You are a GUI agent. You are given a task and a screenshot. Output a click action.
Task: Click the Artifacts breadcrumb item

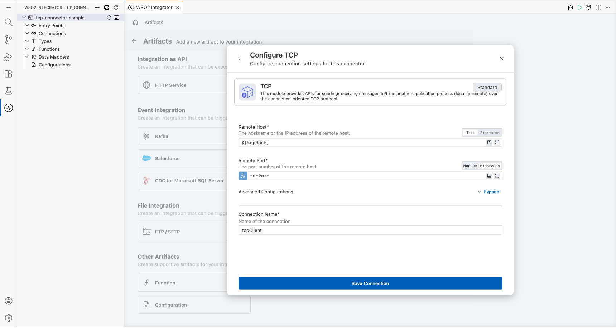tap(154, 22)
